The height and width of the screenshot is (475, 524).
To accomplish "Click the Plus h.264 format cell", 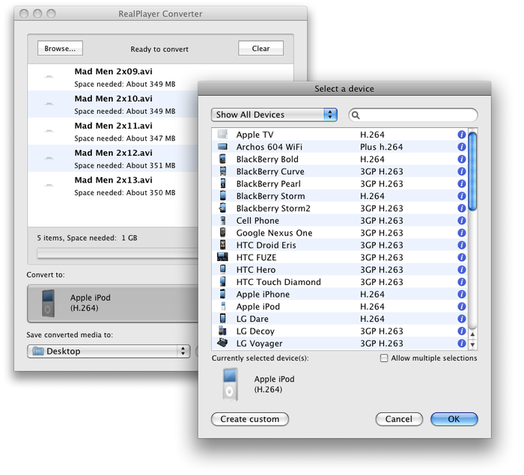I will coord(381,147).
